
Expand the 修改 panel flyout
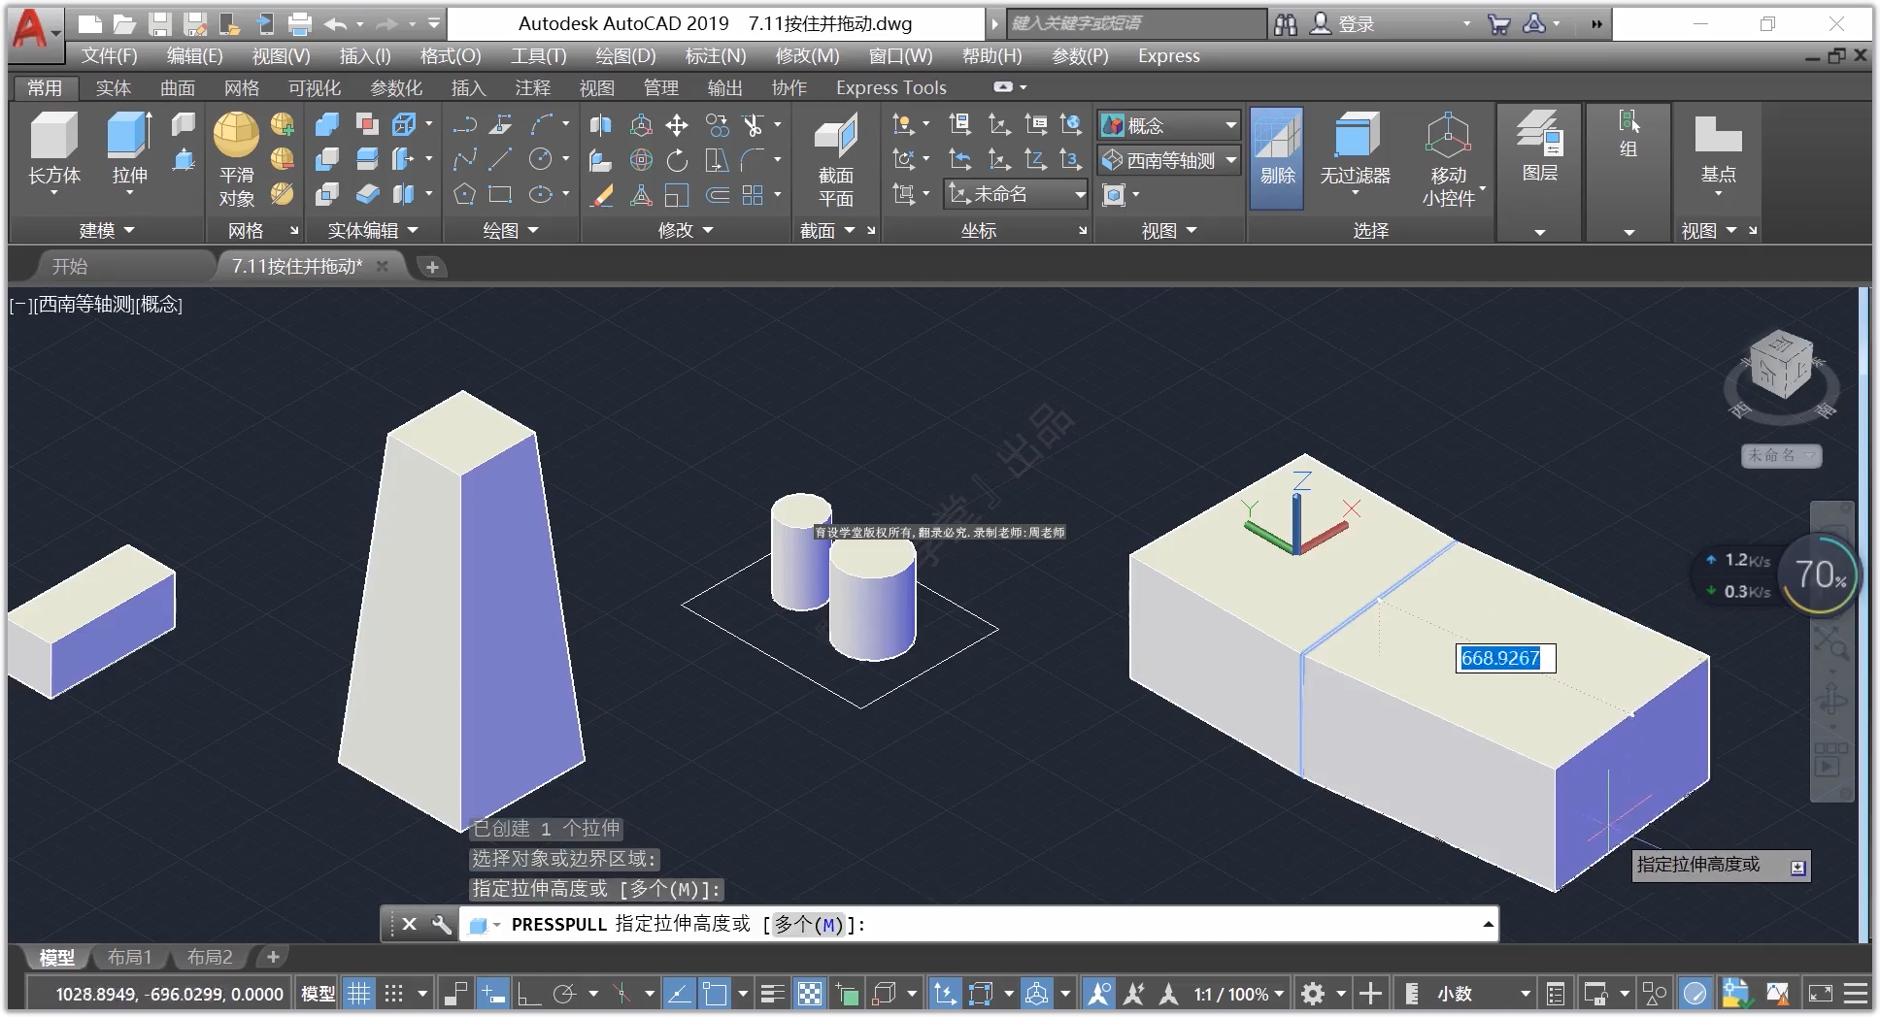686,230
